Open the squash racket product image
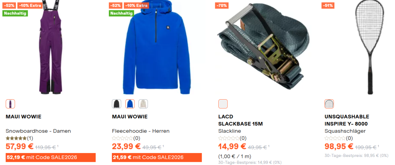The width and height of the screenshot is (395, 165). point(370,47)
